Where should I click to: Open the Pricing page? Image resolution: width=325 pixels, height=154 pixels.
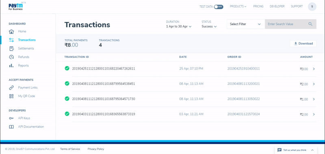pos(258,6)
